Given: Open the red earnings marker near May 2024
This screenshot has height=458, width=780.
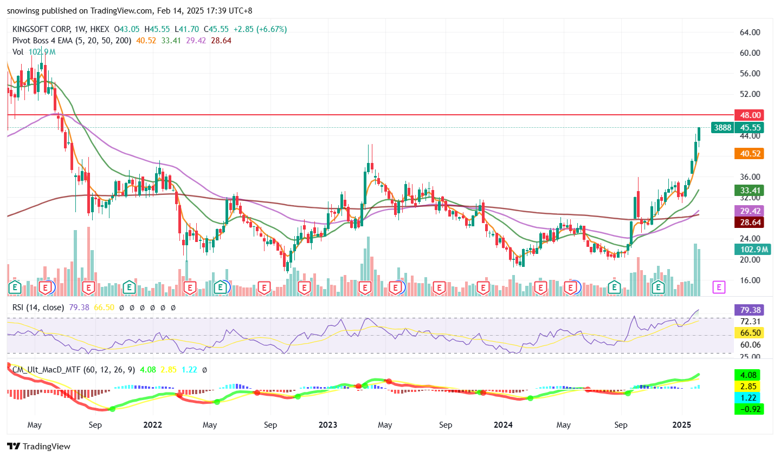Looking at the screenshot, I should click(x=571, y=287).
